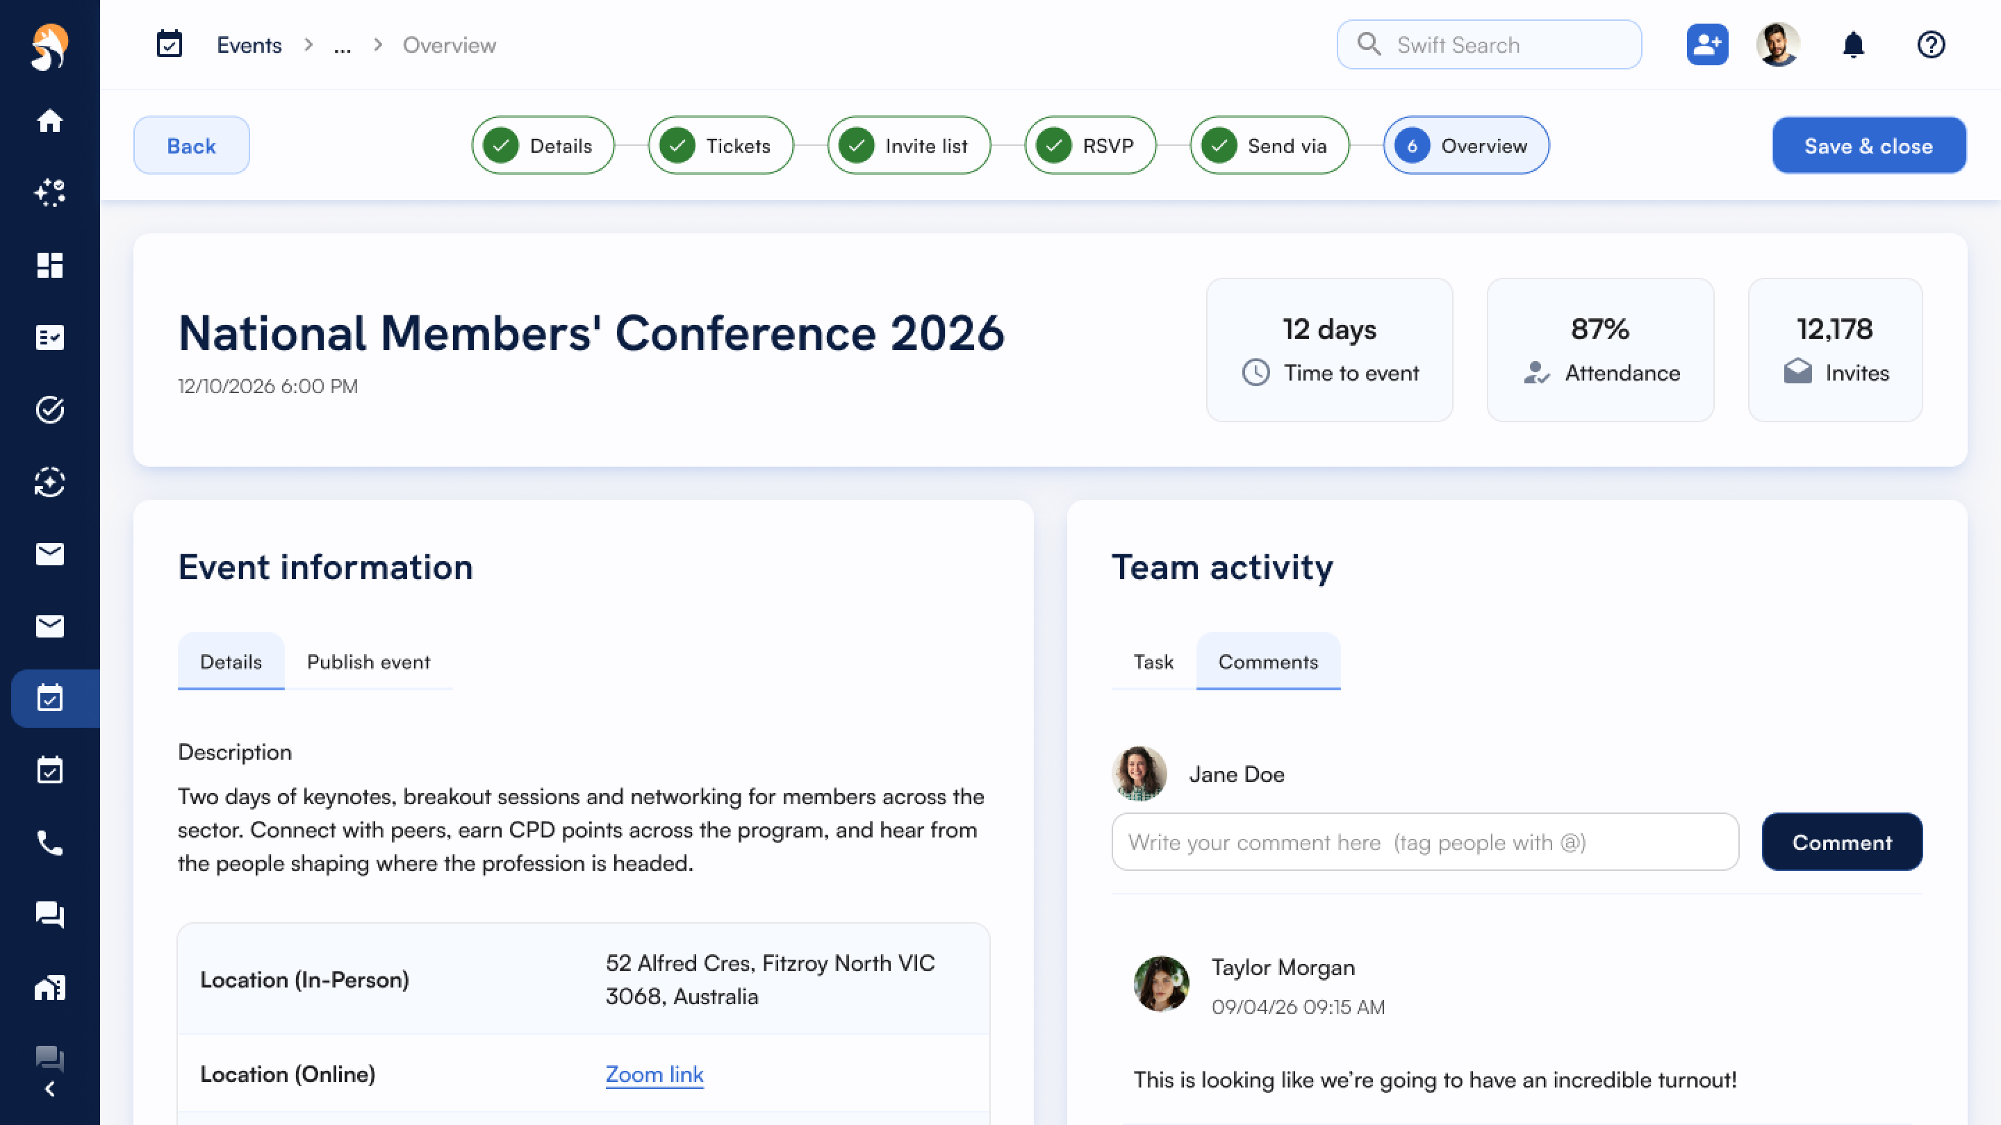Click the search magnifier icon

(x=1369, y=44)
